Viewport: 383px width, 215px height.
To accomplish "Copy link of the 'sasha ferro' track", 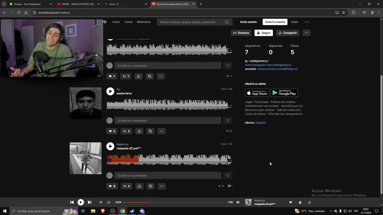I will pos(150,131).
